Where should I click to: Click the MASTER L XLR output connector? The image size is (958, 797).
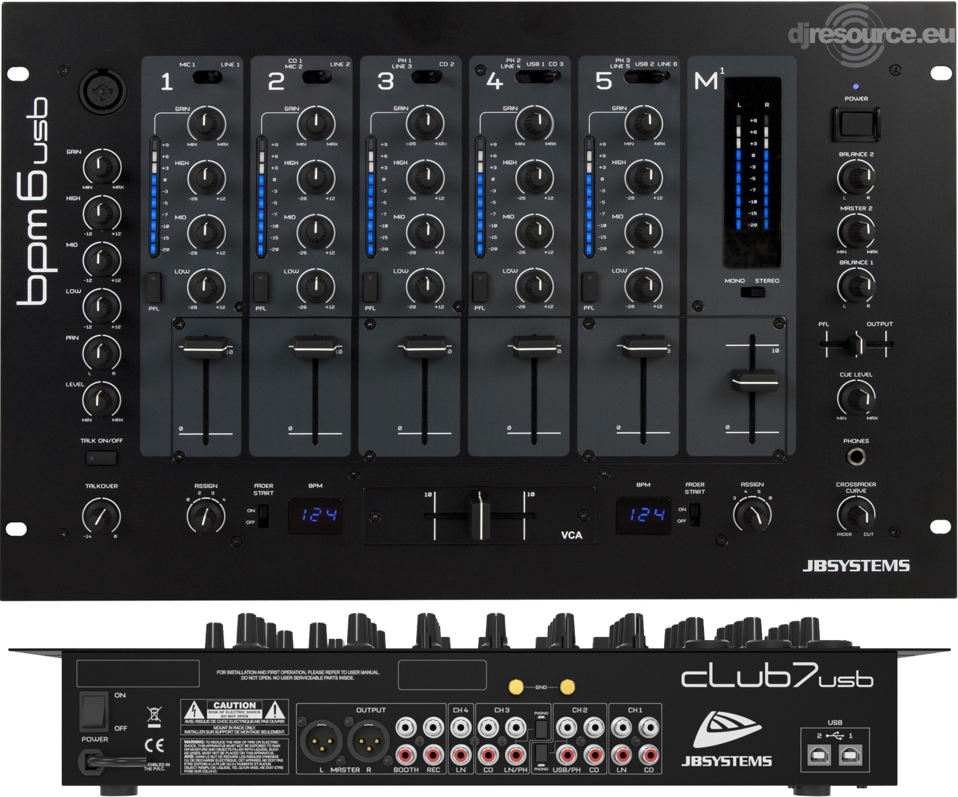321,741
